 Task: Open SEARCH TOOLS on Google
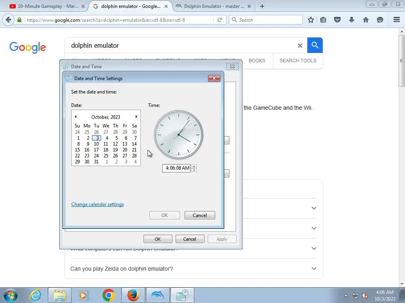tap(298, 60)
